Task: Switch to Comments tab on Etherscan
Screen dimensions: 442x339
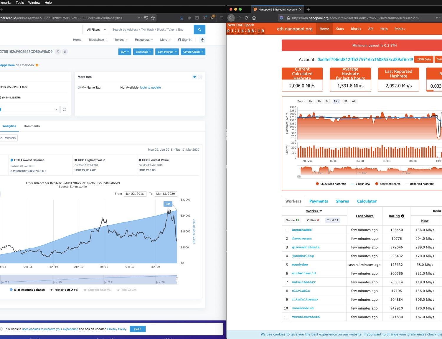Action: click(x=32, y=126)
